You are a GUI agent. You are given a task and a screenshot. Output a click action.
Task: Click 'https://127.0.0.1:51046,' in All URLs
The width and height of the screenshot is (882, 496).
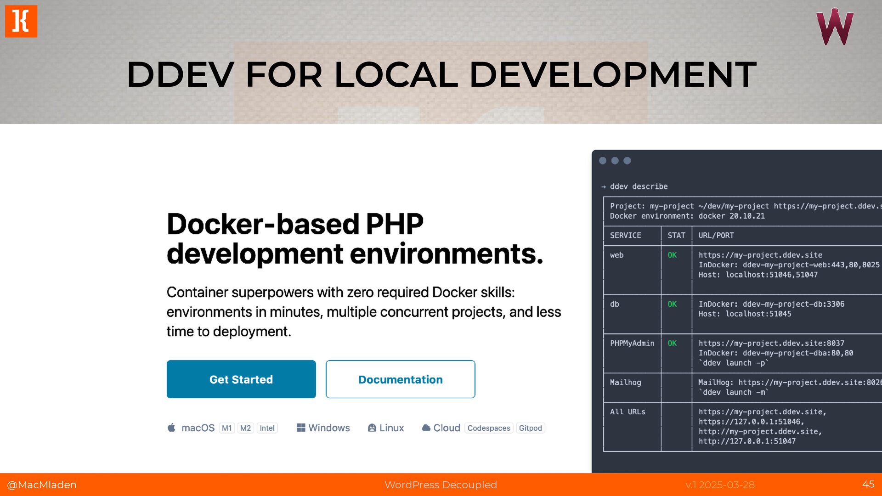click(752, 422)
